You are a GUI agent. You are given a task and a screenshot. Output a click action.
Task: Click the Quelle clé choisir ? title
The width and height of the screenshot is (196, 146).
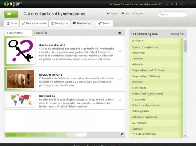coord(52,45)
